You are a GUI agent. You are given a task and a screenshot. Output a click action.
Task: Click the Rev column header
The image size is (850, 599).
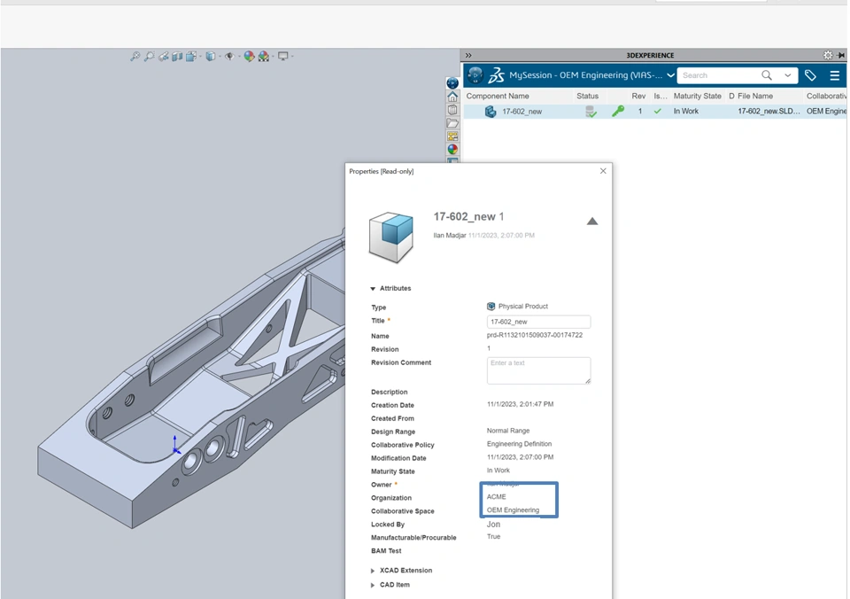[638, 96]
